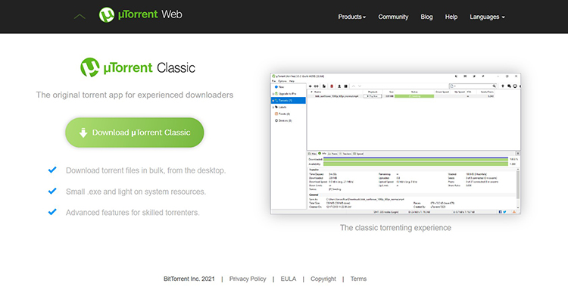Click 'Advanced features for skilled torrenters' text
The width and height of the screenshot is (568, 287).
(133, 212)
